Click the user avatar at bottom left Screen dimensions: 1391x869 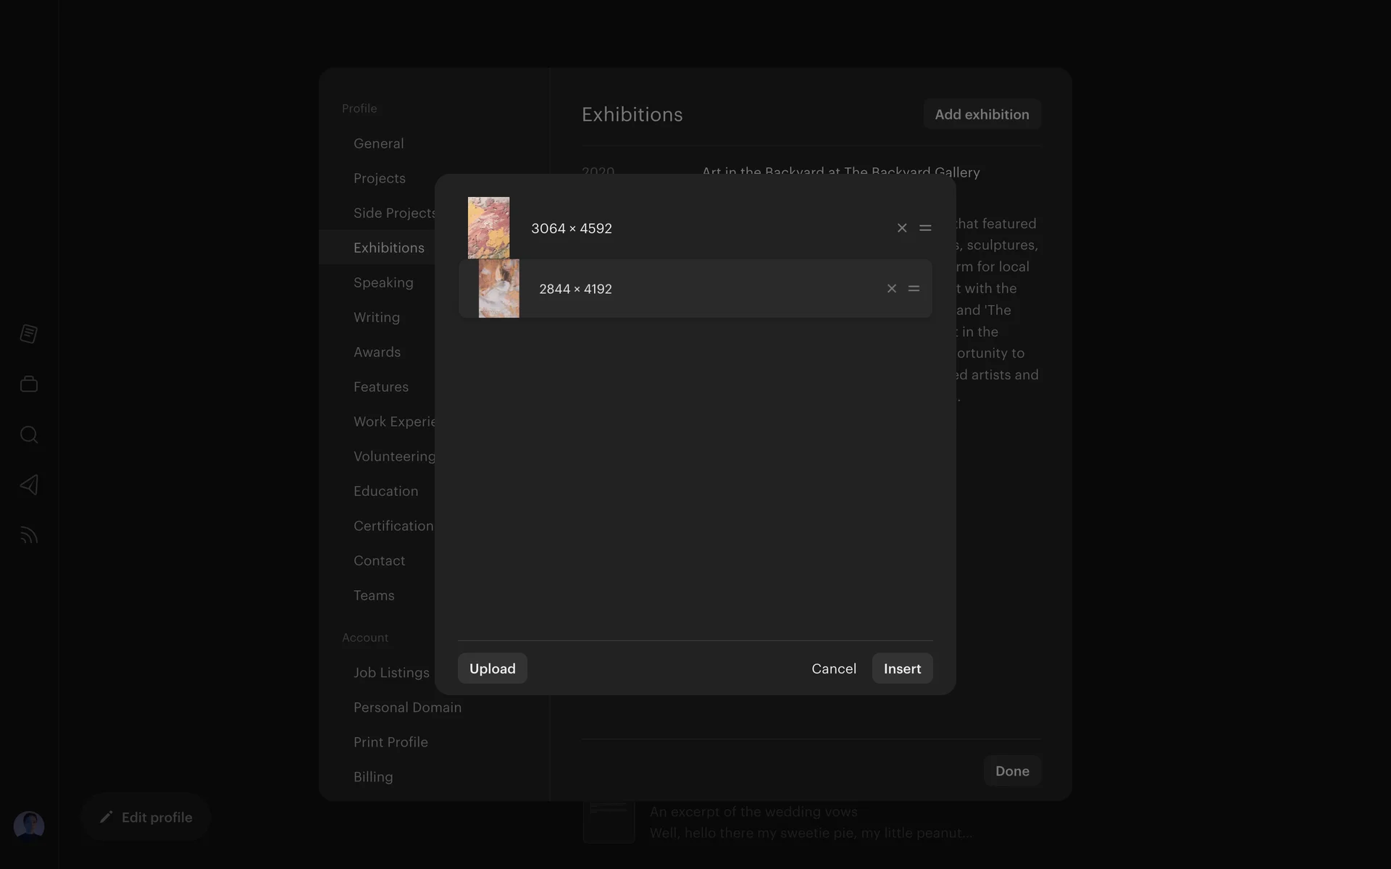click(29, 826)
